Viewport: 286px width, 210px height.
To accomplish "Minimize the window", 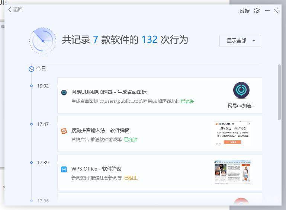I will (267, 11).
